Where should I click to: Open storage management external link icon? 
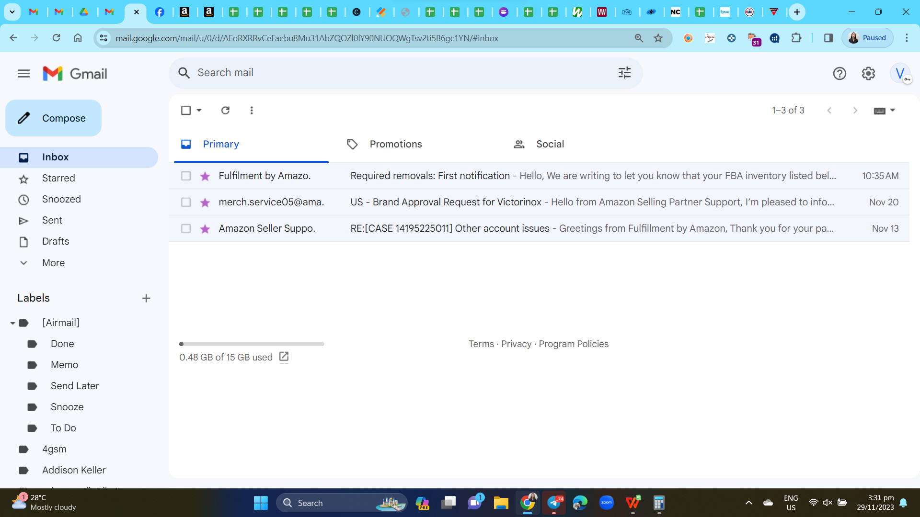coord(284,357)
